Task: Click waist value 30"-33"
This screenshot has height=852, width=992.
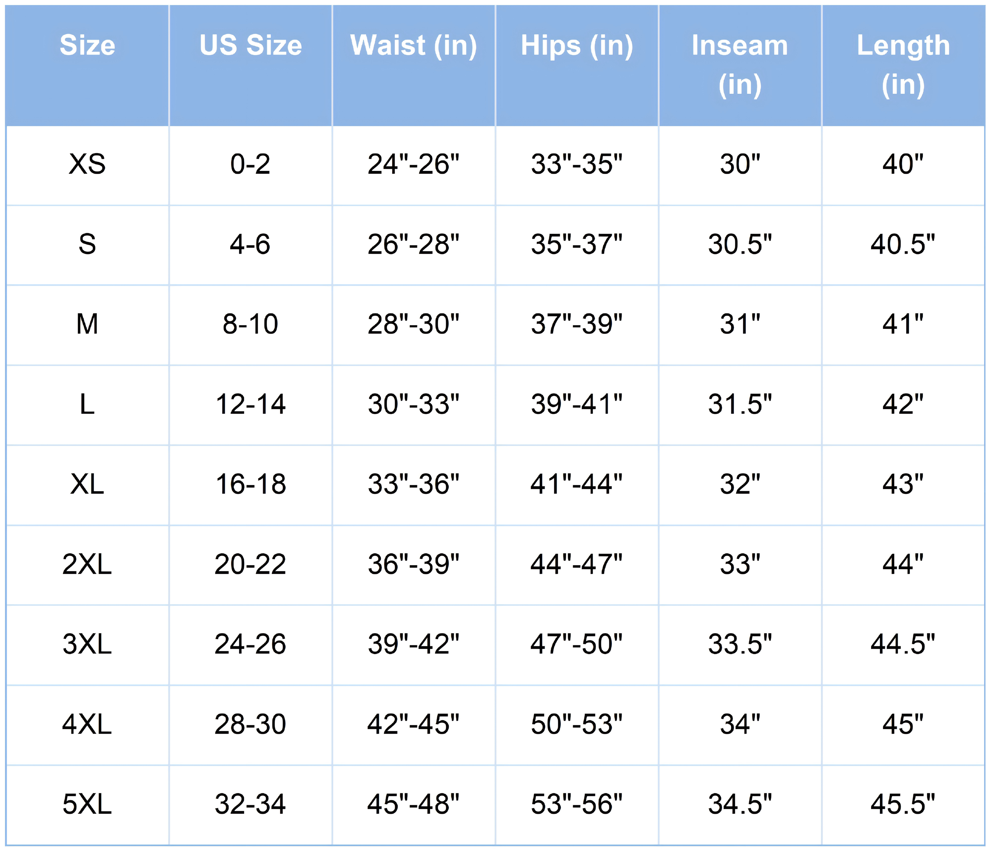Action: pyautogui.click(x=414, y=404)
